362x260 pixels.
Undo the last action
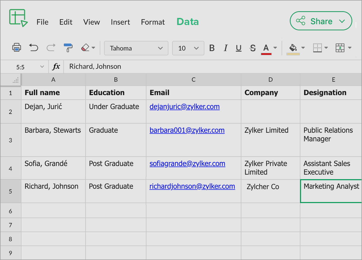pyautogui.click(x=34, y=48)
